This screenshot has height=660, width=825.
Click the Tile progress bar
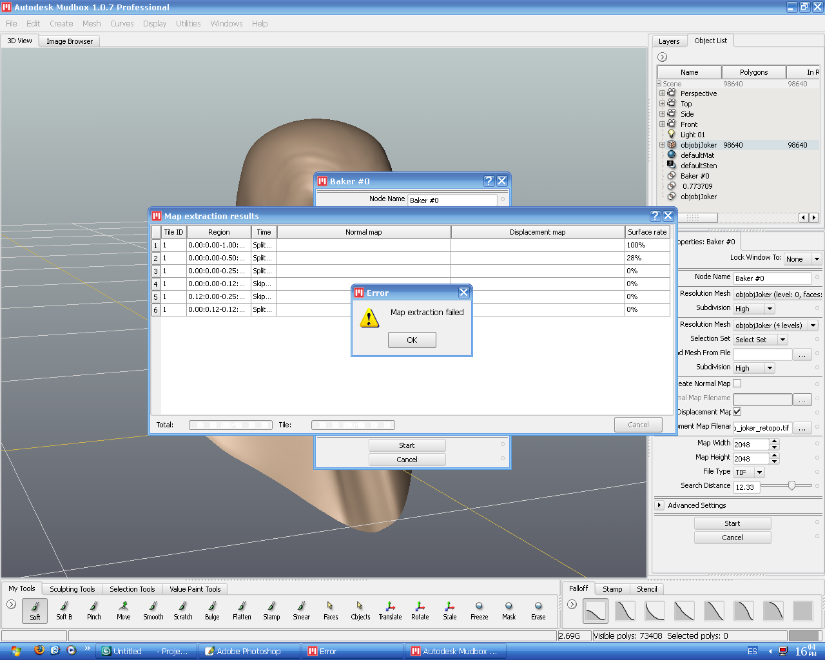tap(353, 425)
